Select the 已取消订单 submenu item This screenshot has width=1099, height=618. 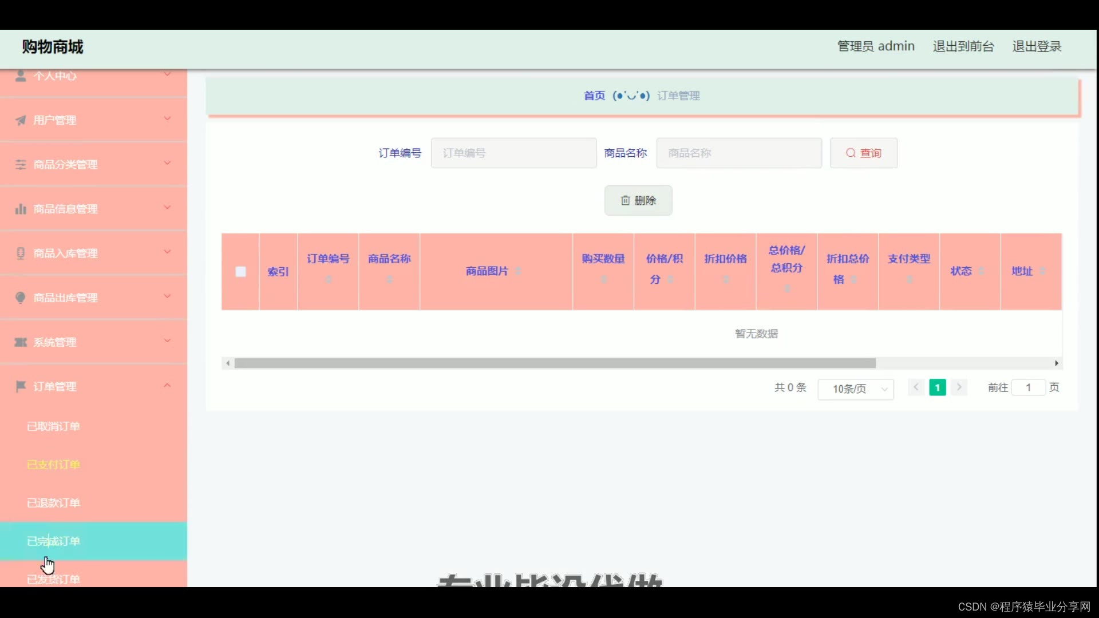pyautogui.click(x=53, y=426)
